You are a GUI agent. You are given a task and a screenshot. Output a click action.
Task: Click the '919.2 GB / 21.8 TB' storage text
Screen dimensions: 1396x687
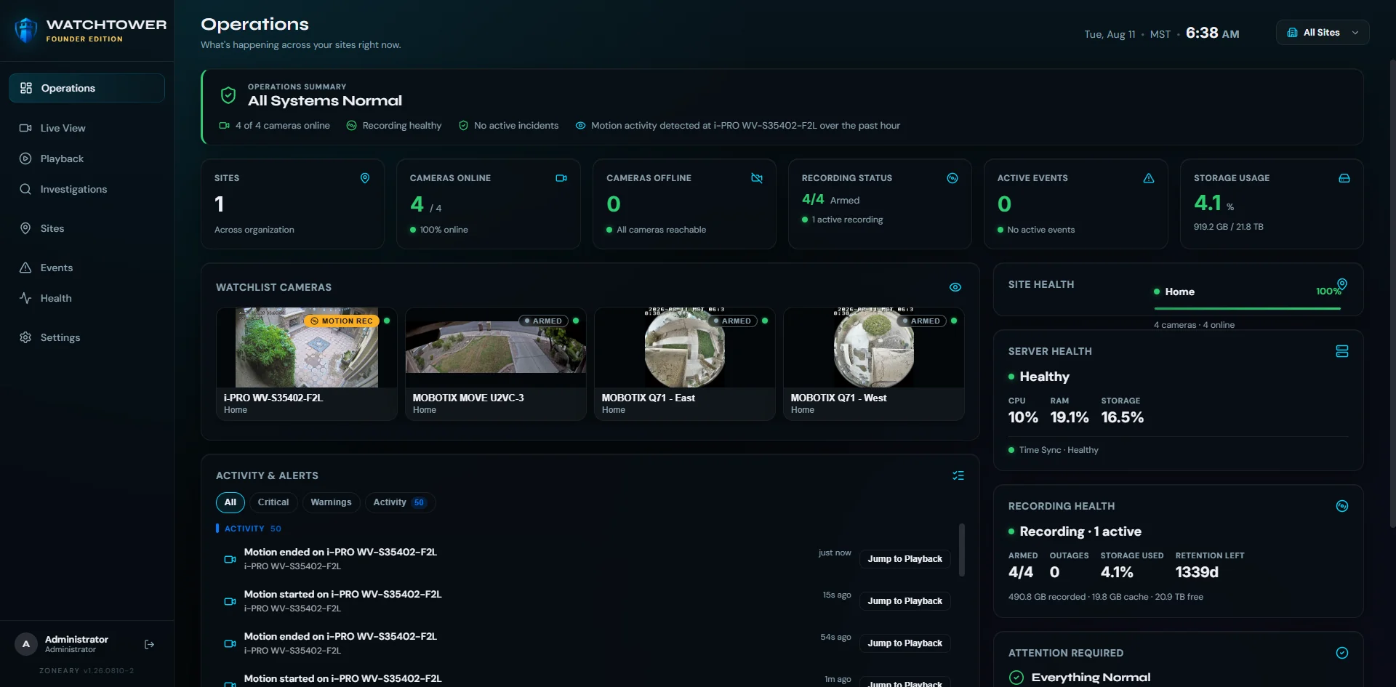(x=1228, y=227)
